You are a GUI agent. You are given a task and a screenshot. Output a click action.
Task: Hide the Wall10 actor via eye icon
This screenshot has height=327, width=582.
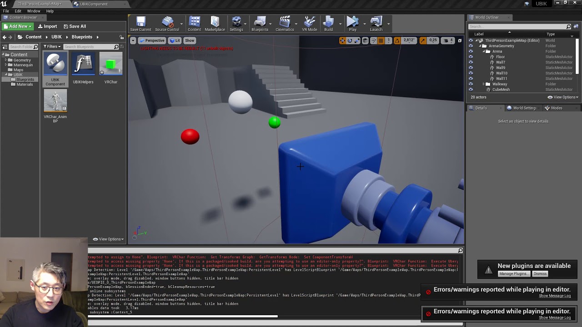(471, 73)
